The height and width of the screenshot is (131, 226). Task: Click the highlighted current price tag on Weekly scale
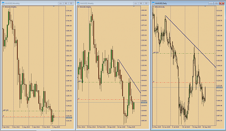pyautogui.click(x=144, y=102)
